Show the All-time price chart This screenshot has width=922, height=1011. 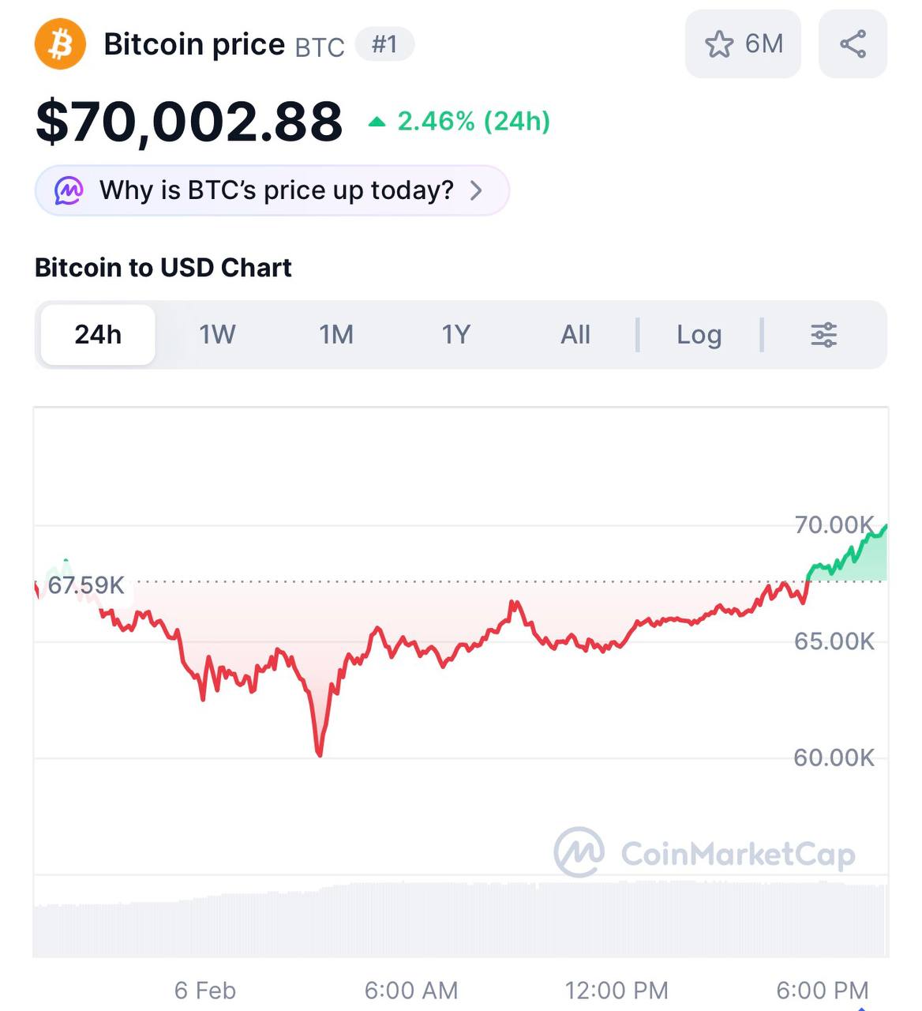[575, 335]
